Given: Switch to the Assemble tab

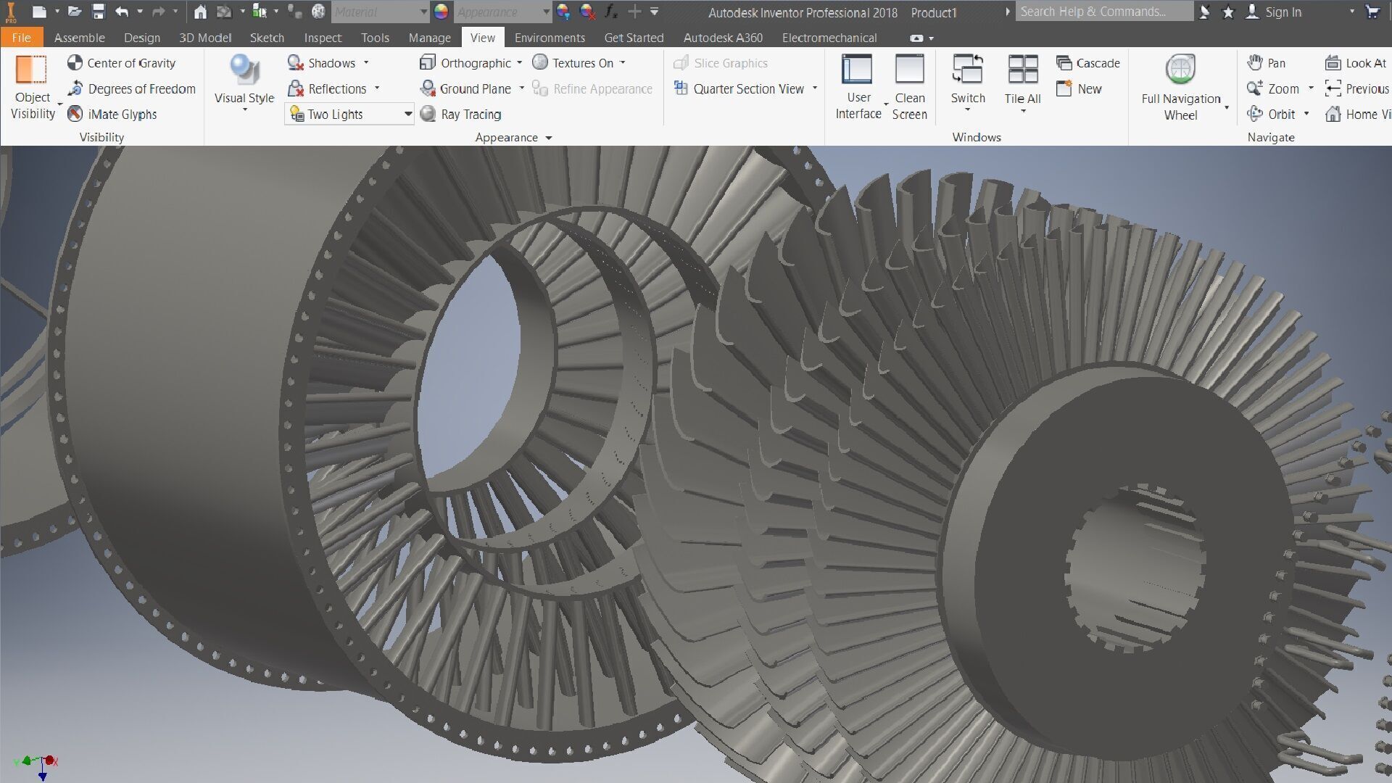Looking at the screenshot, I should click(80, 38).
